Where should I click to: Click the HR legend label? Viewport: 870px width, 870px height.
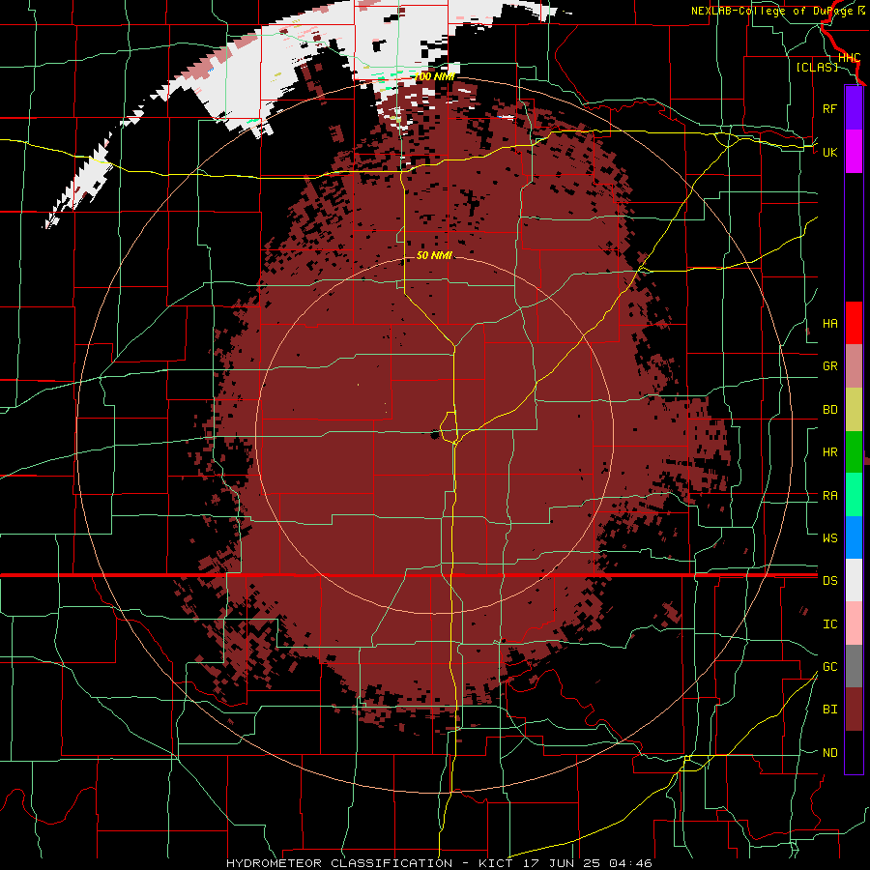829,452
